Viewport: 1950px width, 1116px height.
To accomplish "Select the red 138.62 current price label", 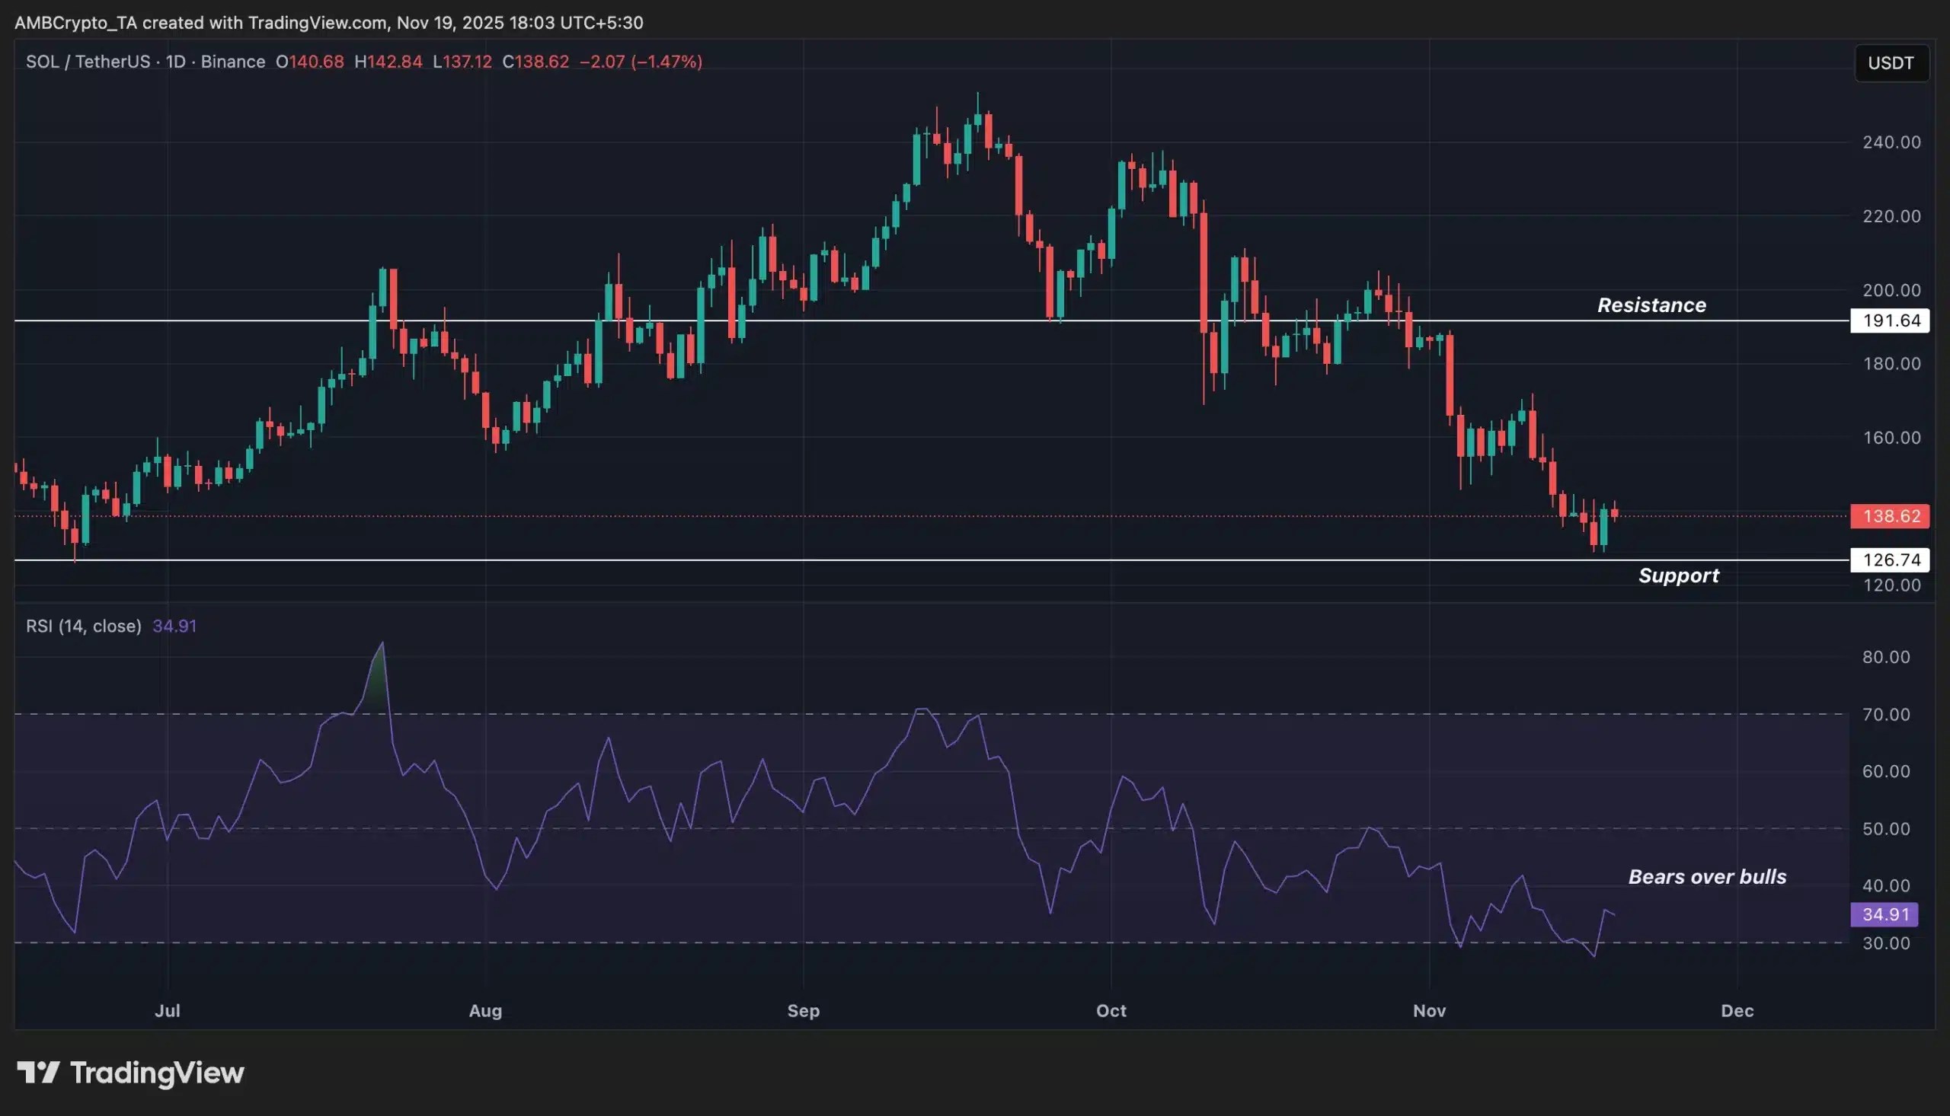I will pos(1890,516).
